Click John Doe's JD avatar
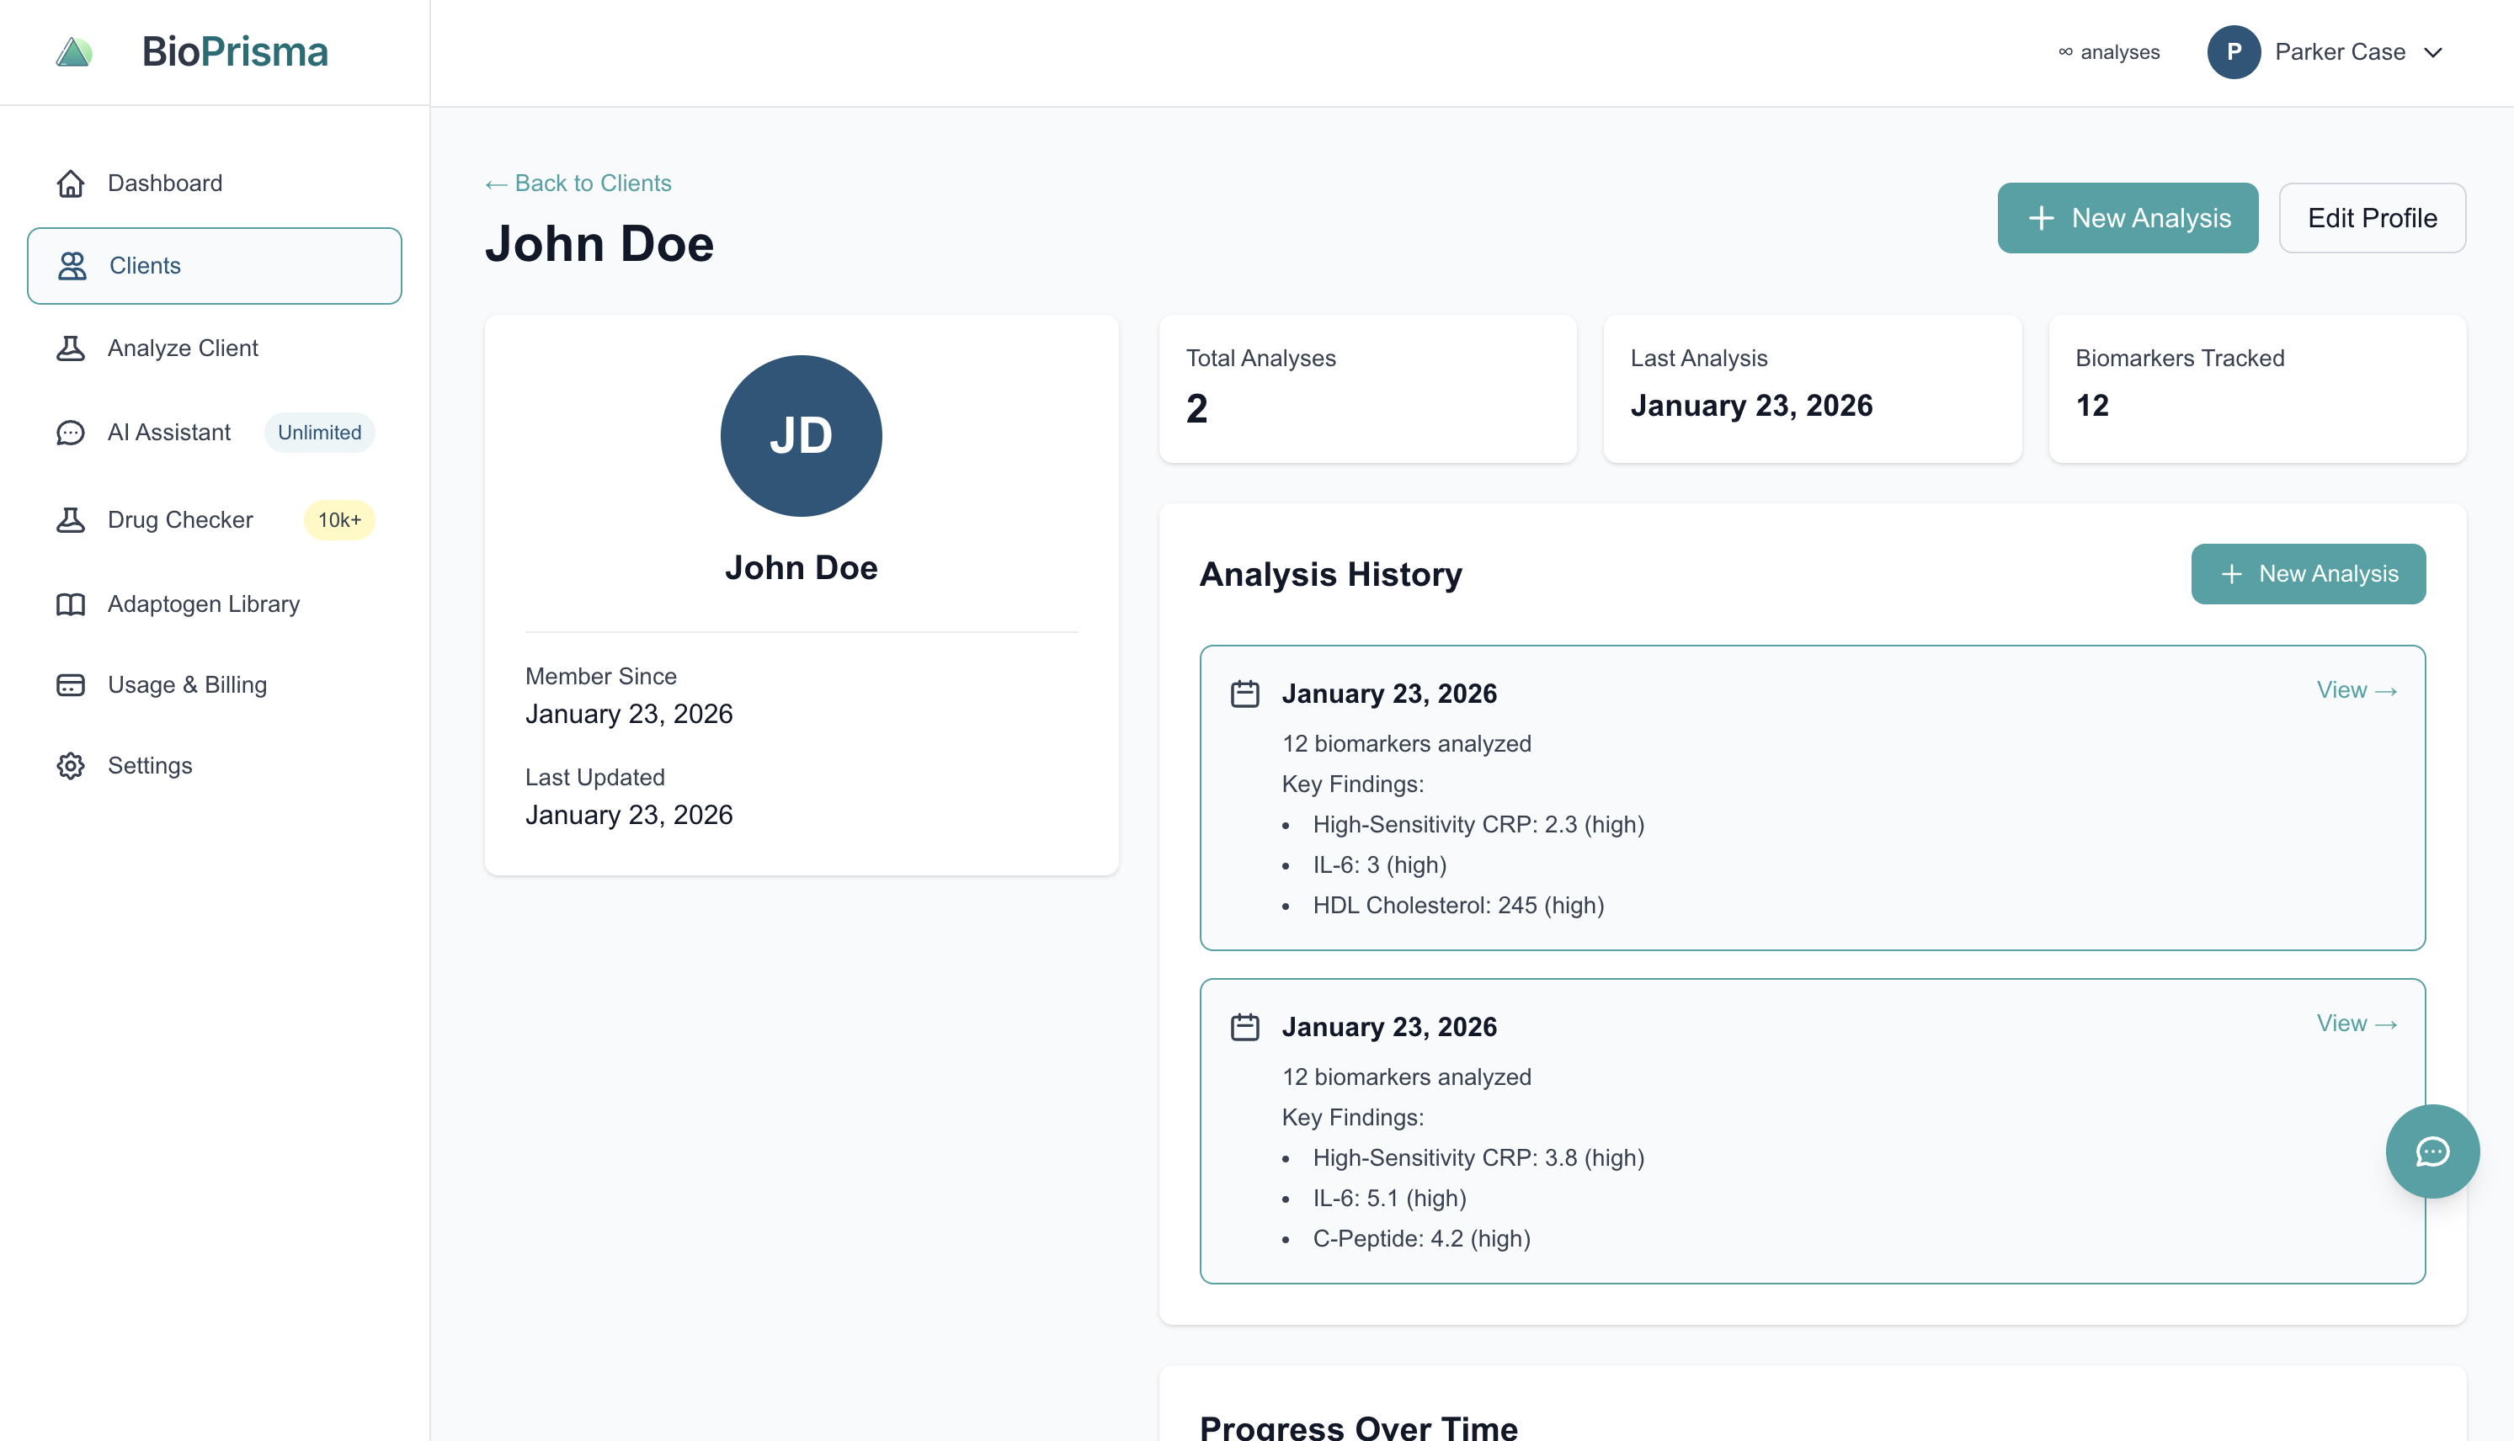2514x1441 pixels. pyautogui.click(x=801, y=437)
